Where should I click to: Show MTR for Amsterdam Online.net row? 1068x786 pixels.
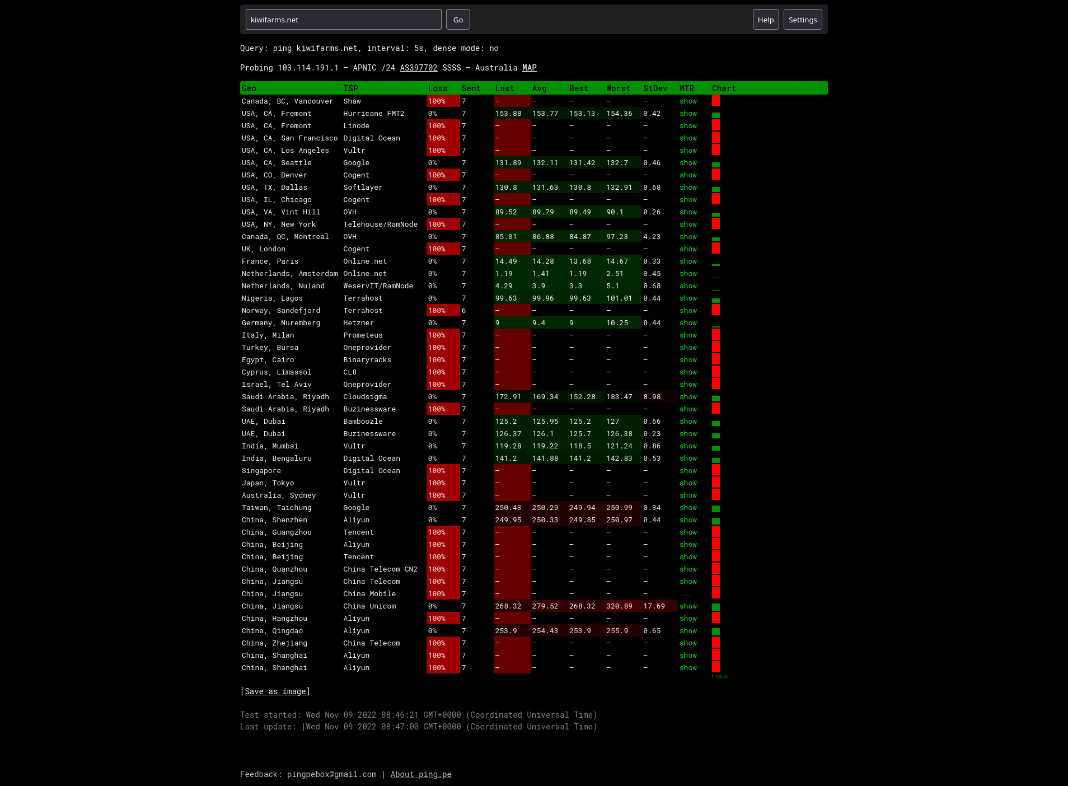coord(688,274)
